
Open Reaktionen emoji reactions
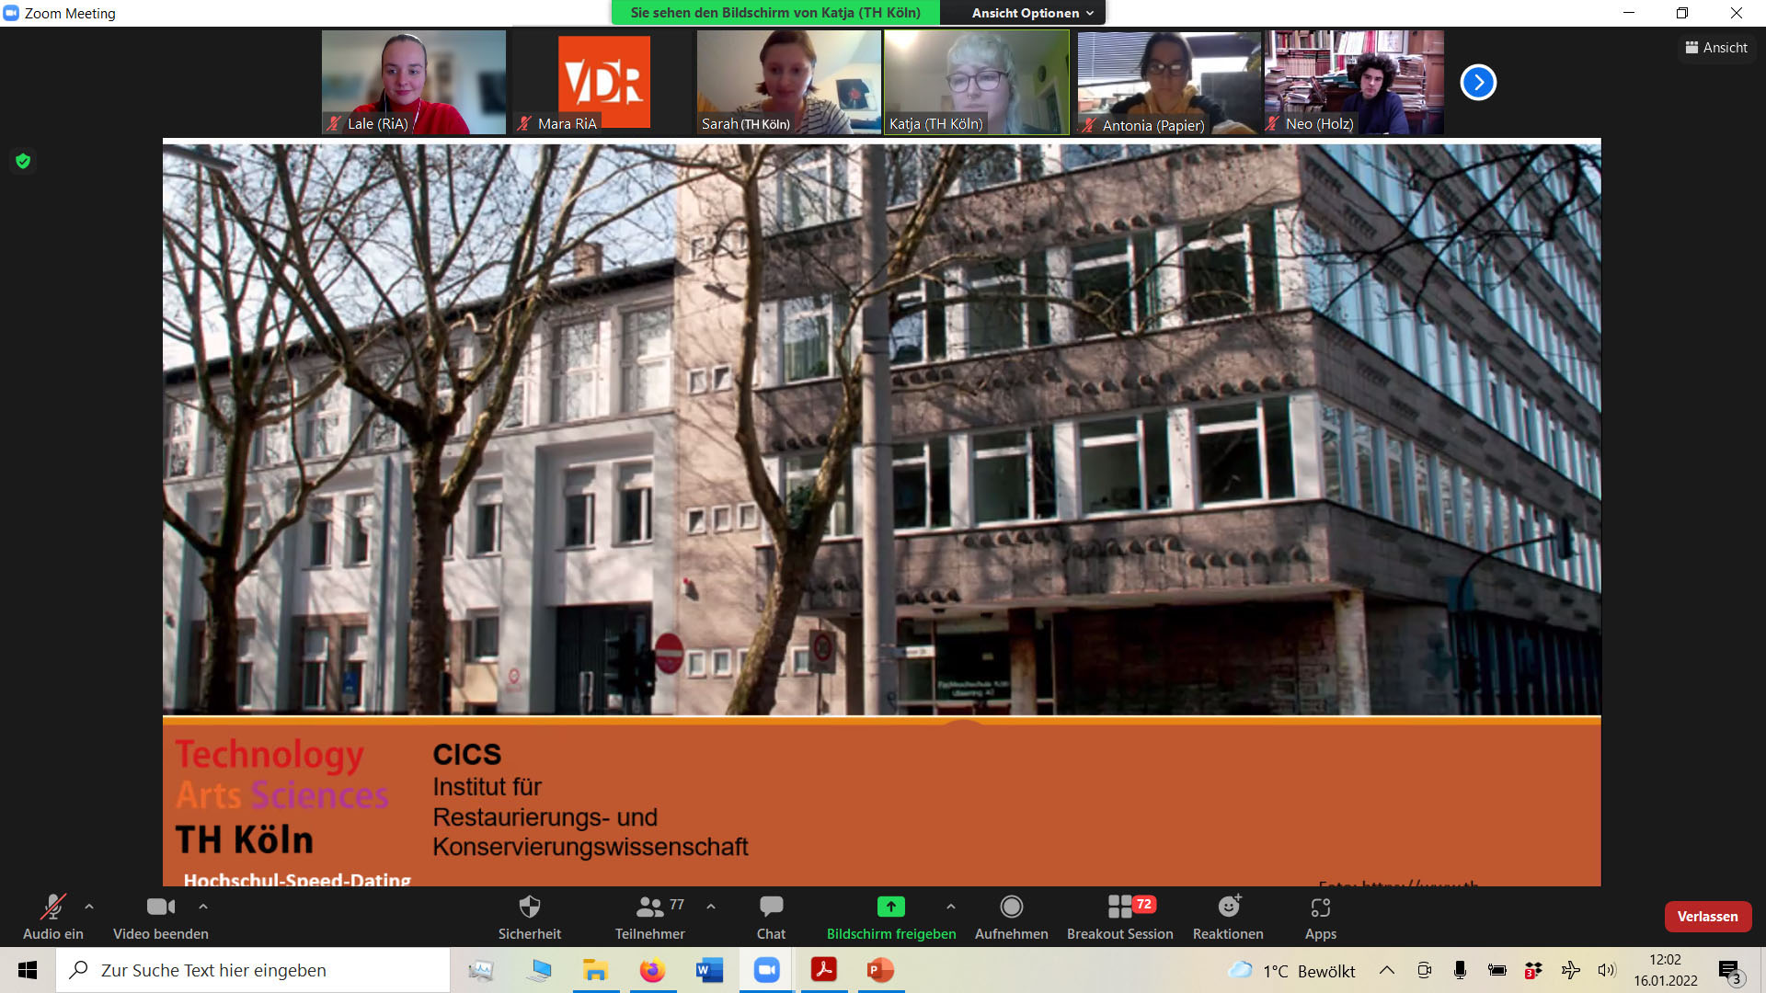[1228, 918]
